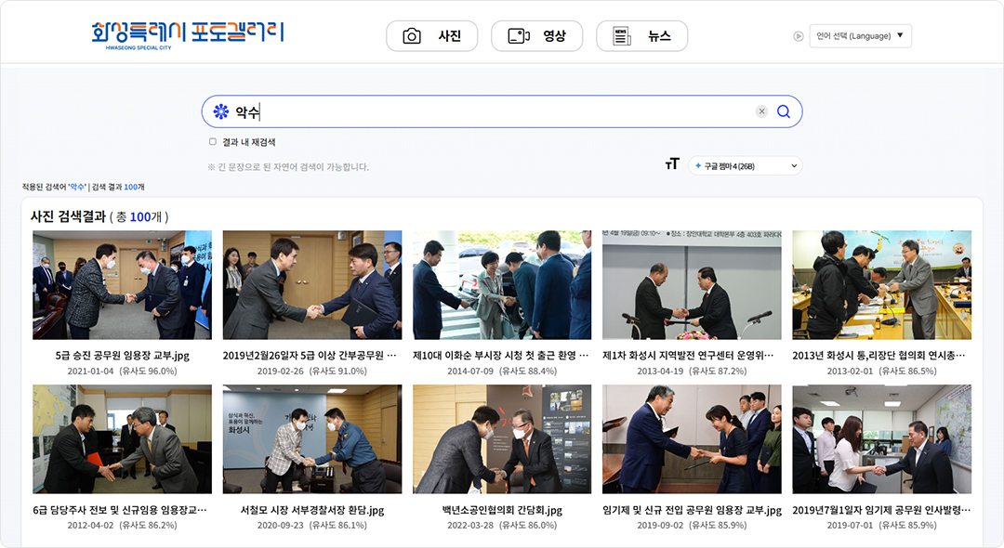Open the 2013-04-19 연구센터 handshake thumbnail
This screenshot has height=548, width=1004.
692,285
